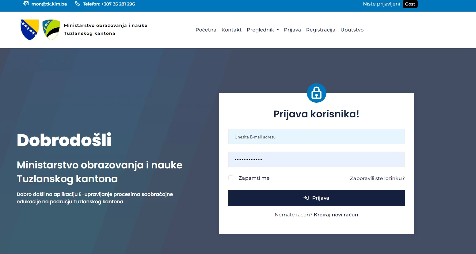
Task: Click the Tuzla canton shield emblem
Action: click(x=51, y=30)
